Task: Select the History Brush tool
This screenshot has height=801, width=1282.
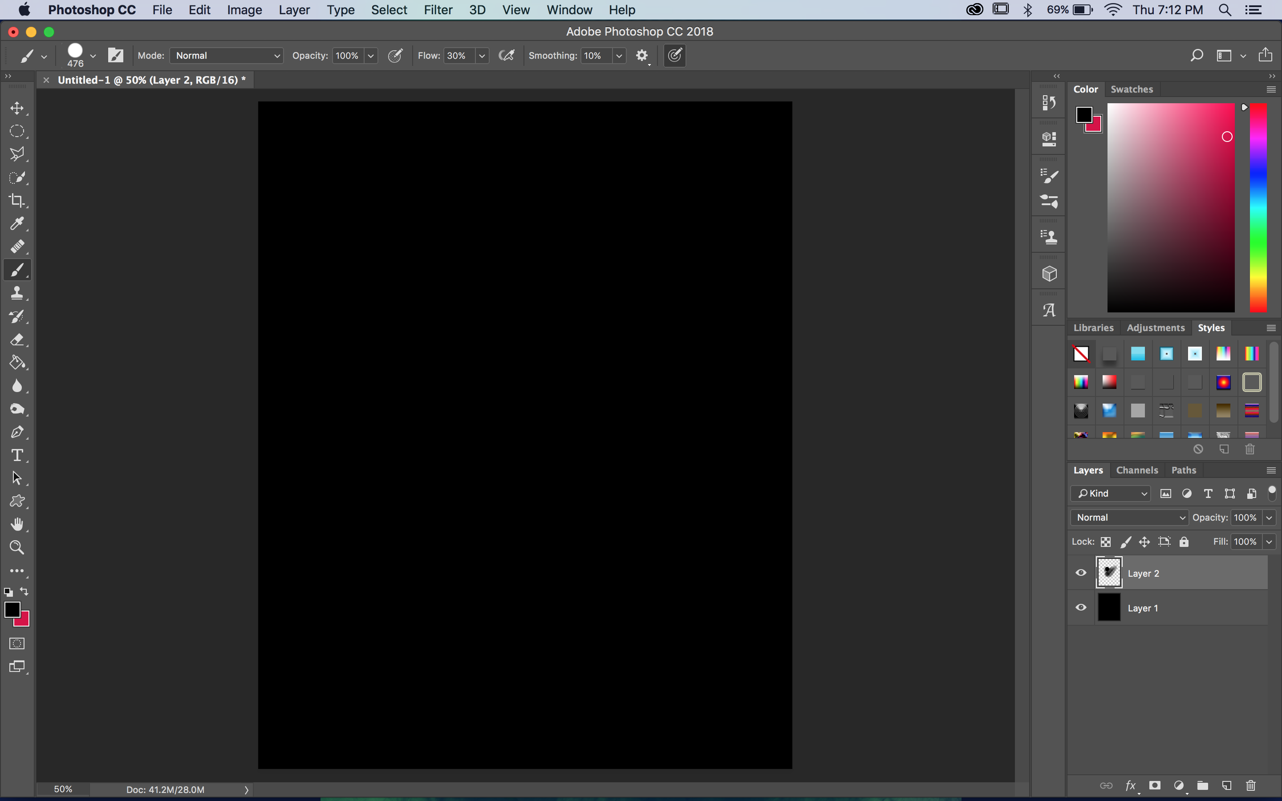Action: coord(17,316)
